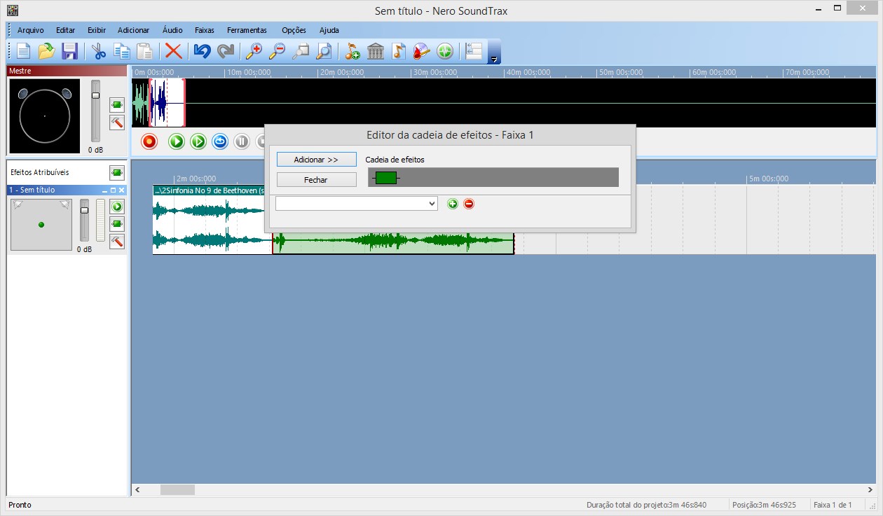Open the Exibir menu
The width and height of the screenshot is (883, 516).
97,30
